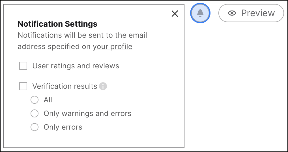Select the All radio option

tap(35, 100)
